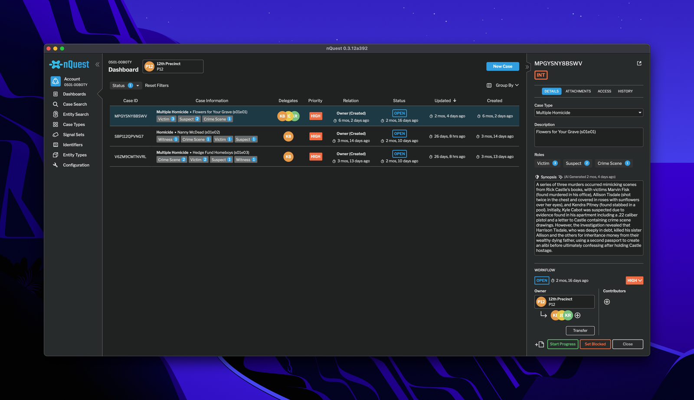Image resolution: width=694 pixels, height=400 pixels.
Task: Click the KB delegate avatar in V6ZM9CMTNVRL row
Action: pyautogui.click(x=288, y=157)
